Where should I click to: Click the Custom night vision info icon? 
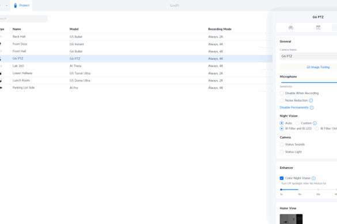[315, 123]
